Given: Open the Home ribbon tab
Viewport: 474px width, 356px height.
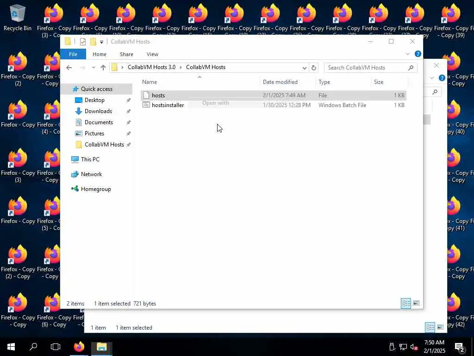Looking at the screenshot, I should click(100, 54).
